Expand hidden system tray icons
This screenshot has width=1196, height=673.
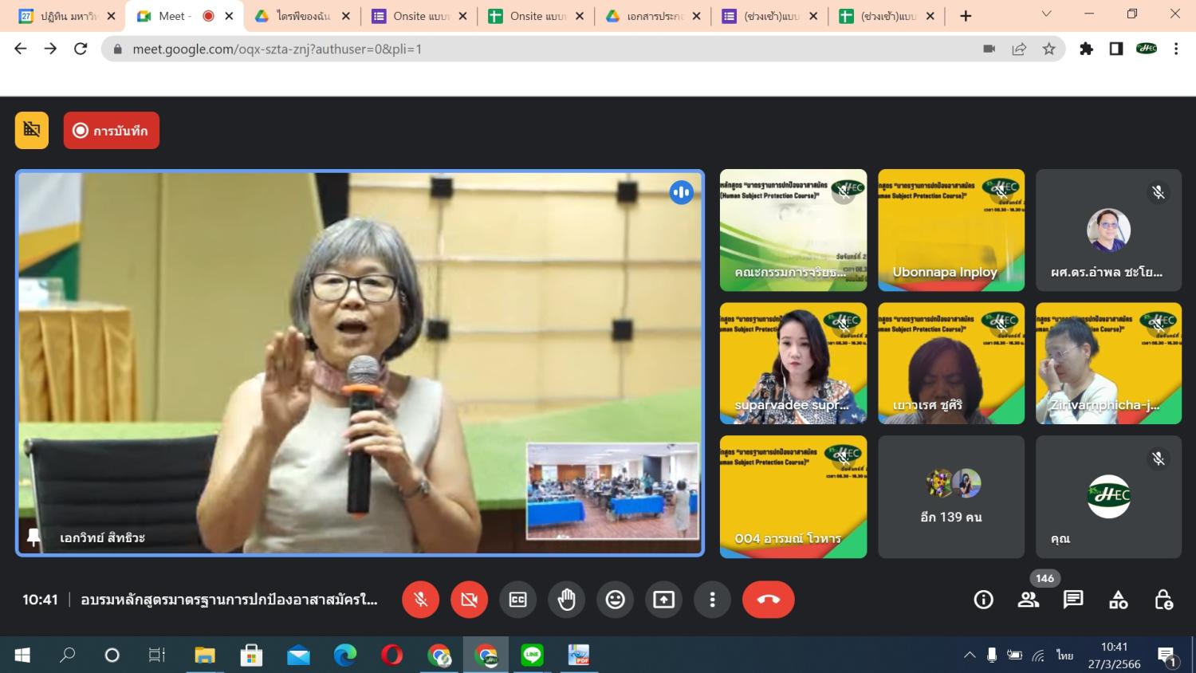point(970,655)
